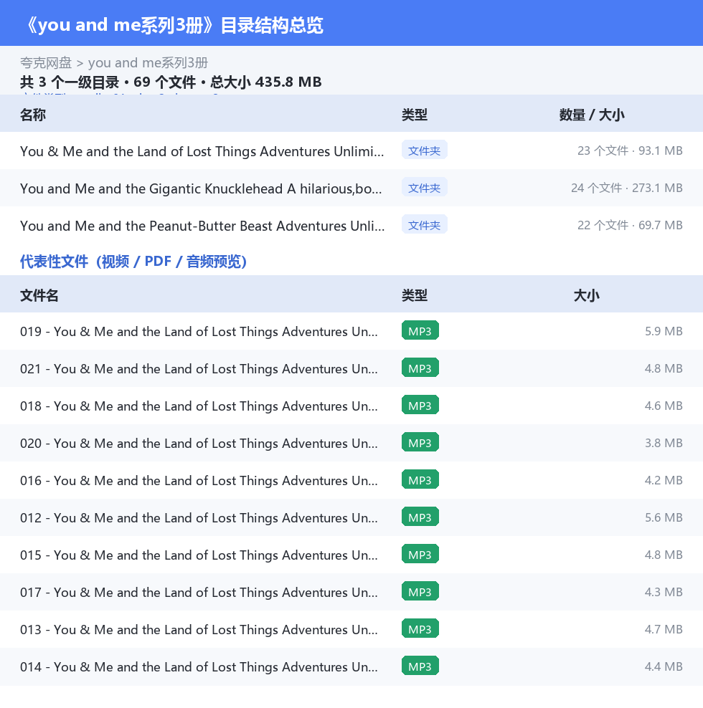This screenshot has height=708, width=703.
Task: Click the MP3 badge on file 019
Action: (420, 330)
